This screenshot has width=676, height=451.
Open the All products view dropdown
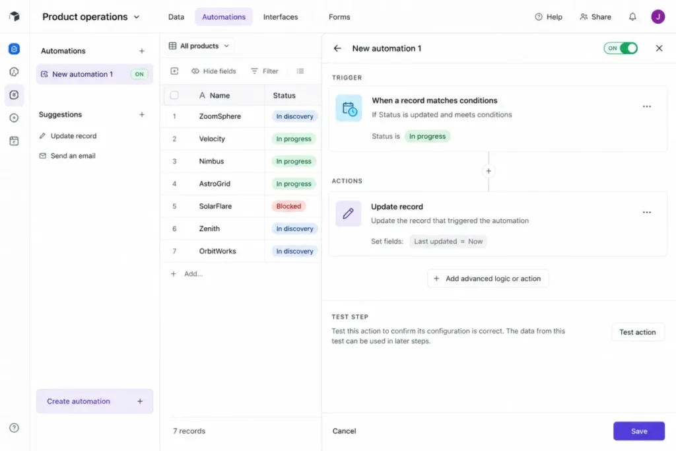tap(199, 46)
